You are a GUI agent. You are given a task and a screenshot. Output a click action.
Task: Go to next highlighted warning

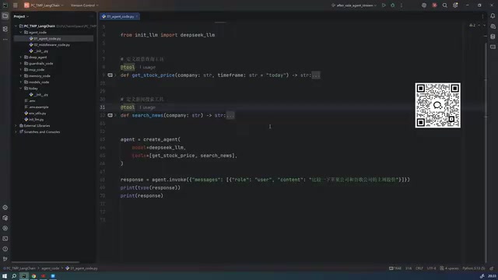pyautogui.click(x=484, y=26)
